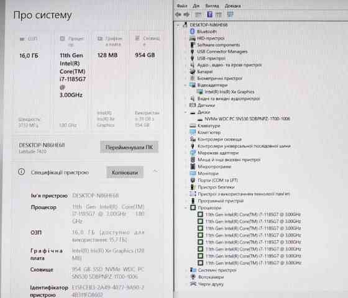Click the Копіювати button
This screenshot has width=348, height=298.
tap(125, 173)
